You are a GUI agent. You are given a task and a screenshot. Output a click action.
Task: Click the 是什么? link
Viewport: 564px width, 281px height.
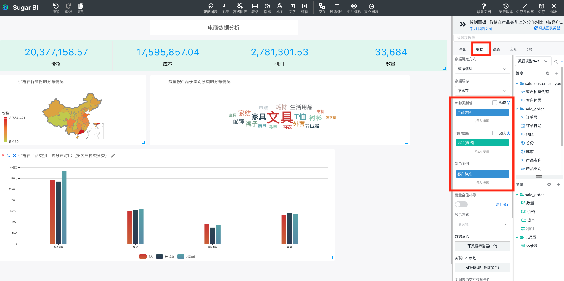[x=502, y=204]
